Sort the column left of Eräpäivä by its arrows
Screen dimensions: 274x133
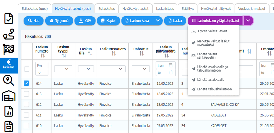pyautogui.click(x=249, y=51)
